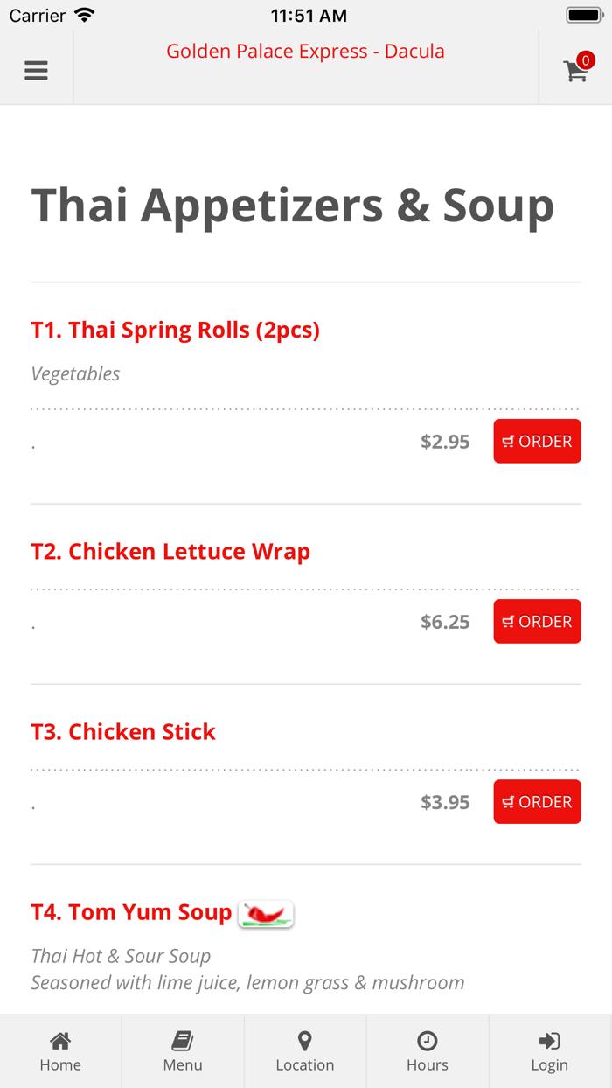This screenshot has width=612, height=1088.
Task: Click the cart item count badge
Action: [586, 60]
